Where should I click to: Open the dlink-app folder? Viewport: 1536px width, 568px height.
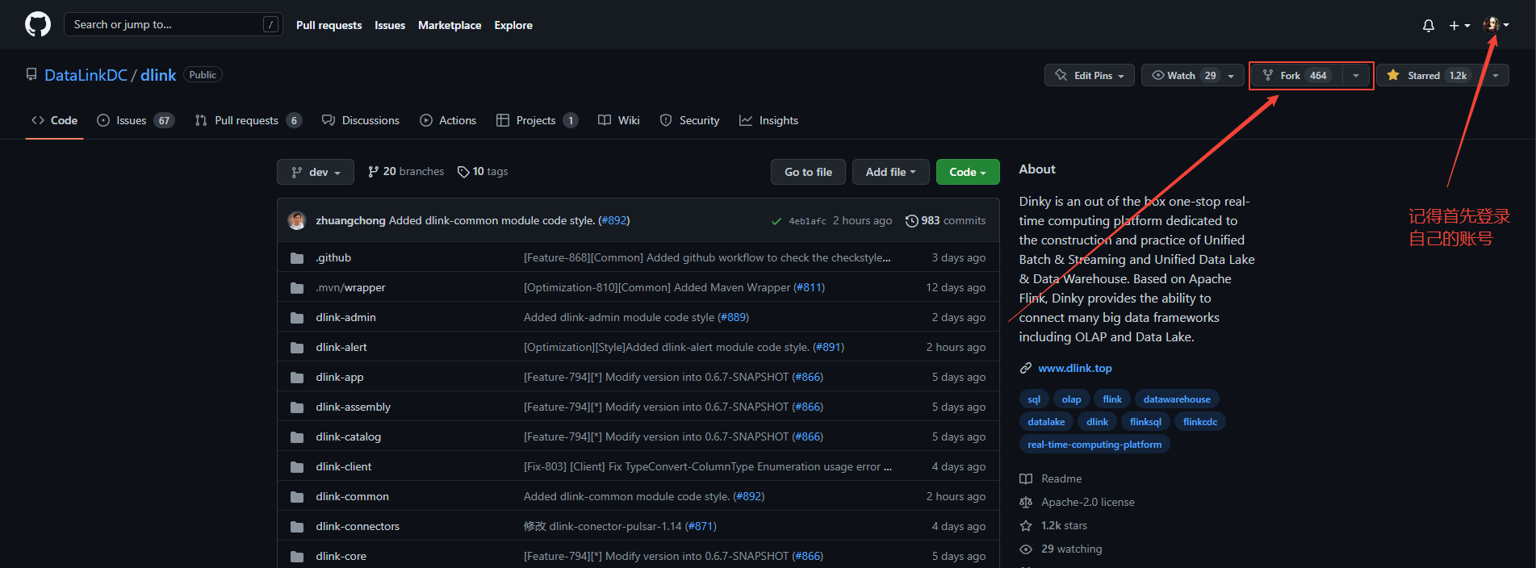[340, 377]
